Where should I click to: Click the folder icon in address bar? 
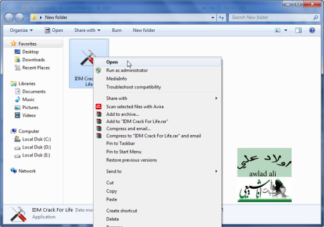[x=34, y=17]
